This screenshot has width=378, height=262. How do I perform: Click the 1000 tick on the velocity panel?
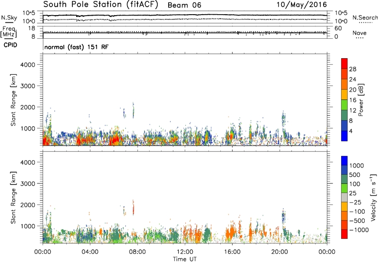pos(27,226)
